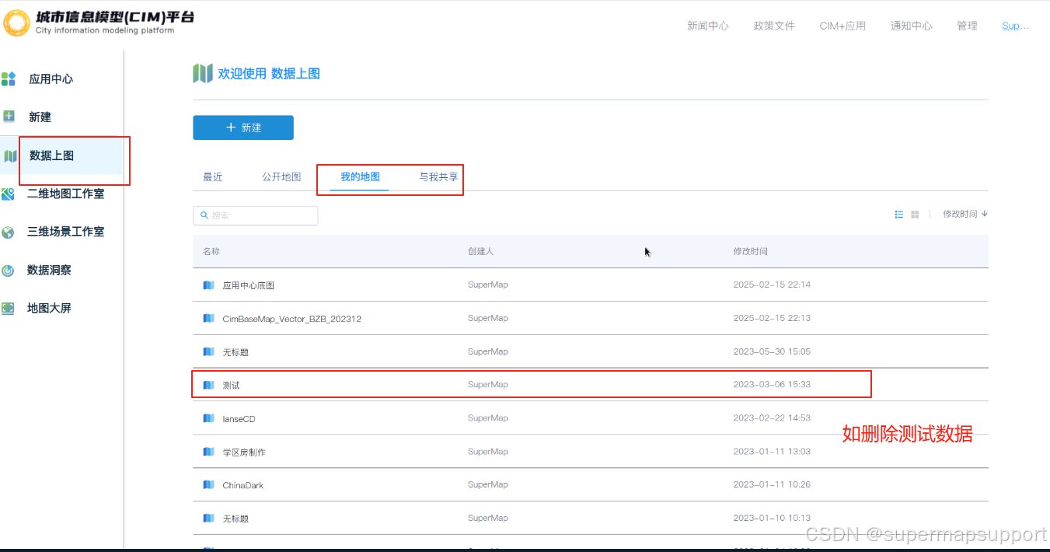Open 地图大屏 from sidebar

click(49, 308)
